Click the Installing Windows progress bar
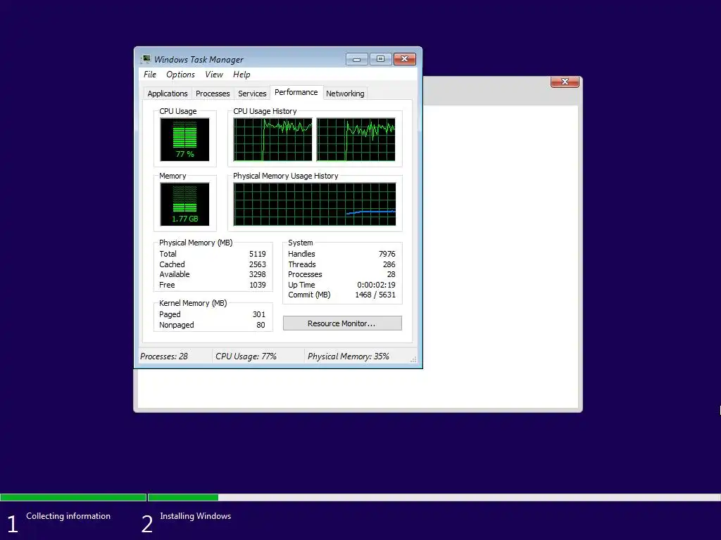The height and width of the screenshot is (540, 721). tap(434, 497)
